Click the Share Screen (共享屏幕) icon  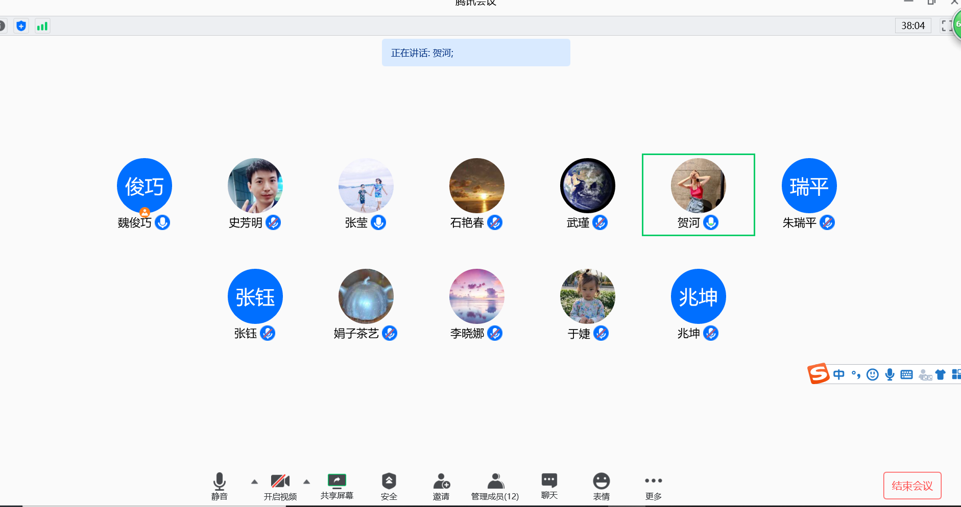[x=337, y=481]
